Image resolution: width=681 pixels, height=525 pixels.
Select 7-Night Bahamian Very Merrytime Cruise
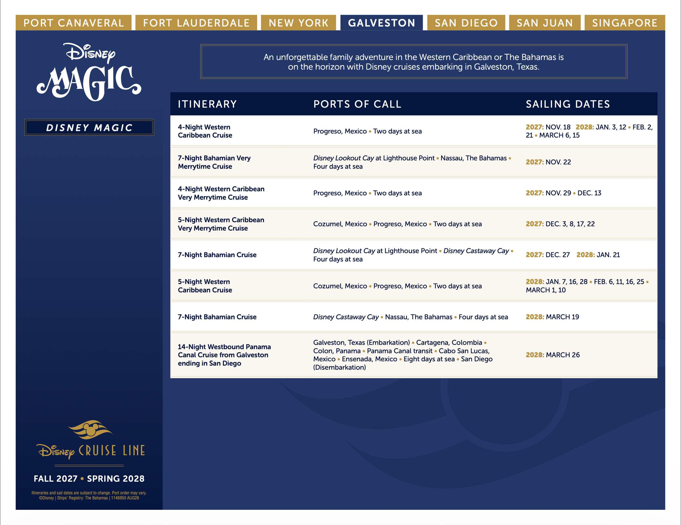214,162
